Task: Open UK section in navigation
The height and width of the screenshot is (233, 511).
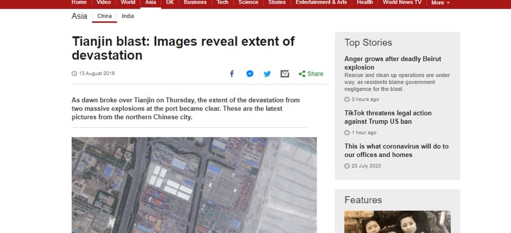Action: [170, 2]
